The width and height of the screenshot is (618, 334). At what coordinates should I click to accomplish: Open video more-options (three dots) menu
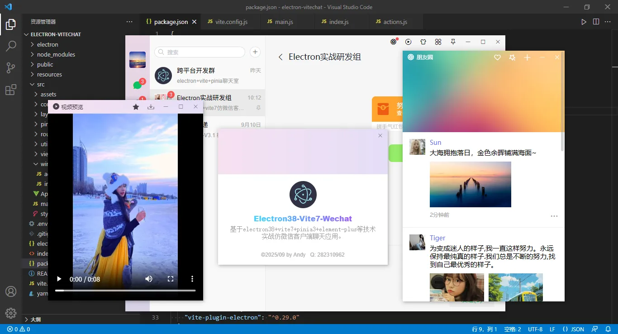tap(192, 279)
